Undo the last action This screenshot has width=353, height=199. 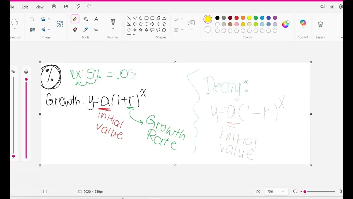click(78, 7)
